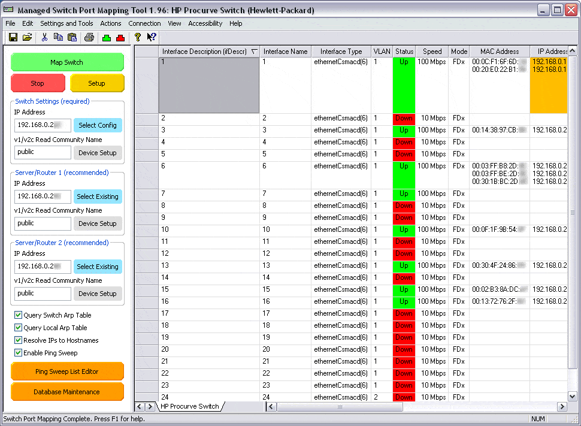Click MAC address 00:14:38:97:CB cell
581x426 pixels.
pyautogui.click(x=500, y=130)
